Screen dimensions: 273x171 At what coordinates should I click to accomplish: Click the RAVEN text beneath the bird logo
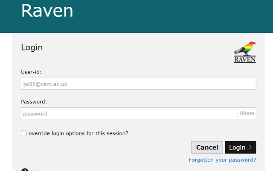tap(245, 59)
